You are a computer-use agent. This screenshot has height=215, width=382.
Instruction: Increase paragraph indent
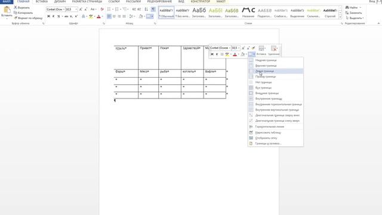coord(139,10)
